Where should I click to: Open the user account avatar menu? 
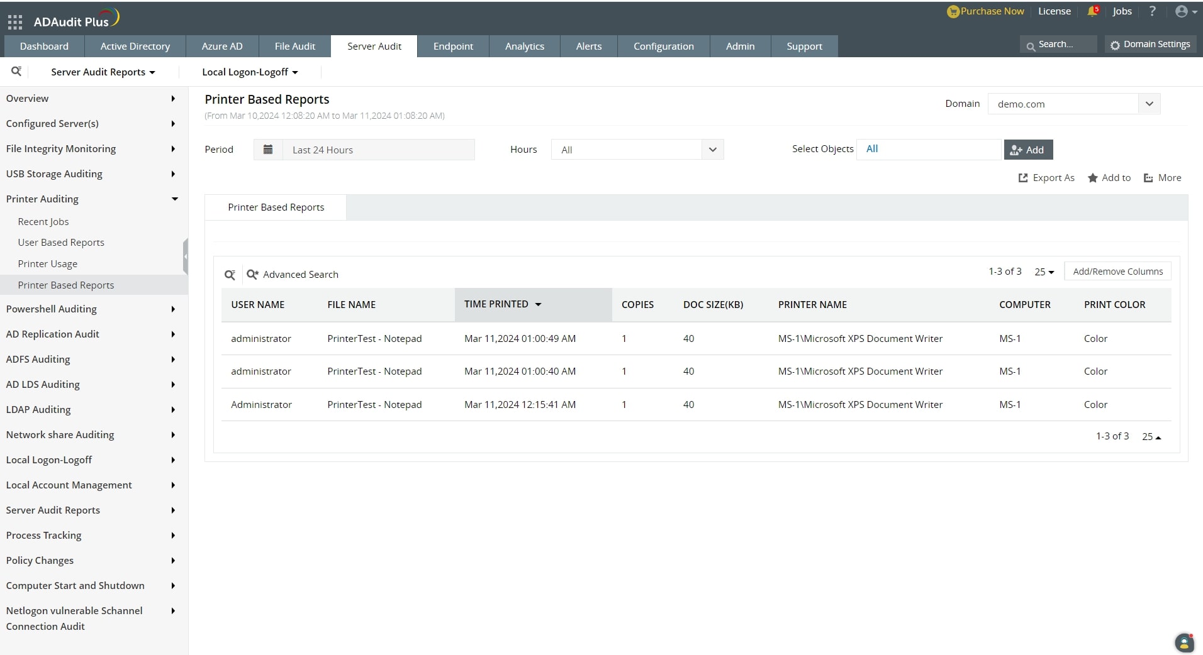tap(1186, 11)
